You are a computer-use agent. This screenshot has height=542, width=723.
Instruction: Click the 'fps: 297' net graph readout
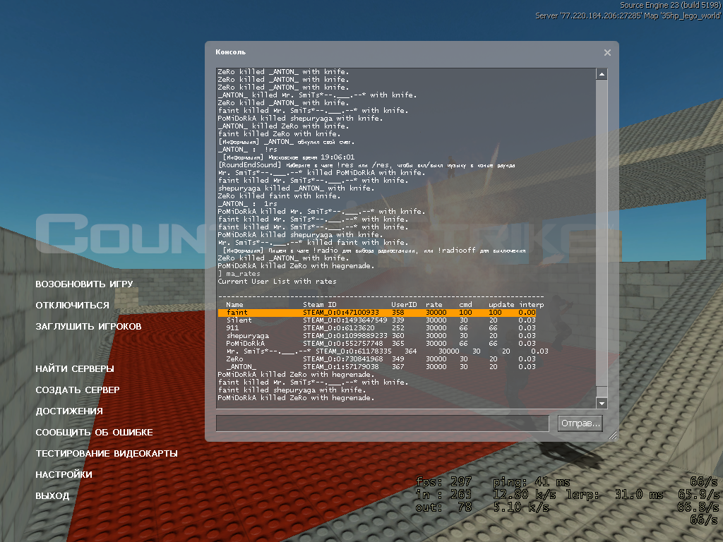pyautogui.click(x=443, y=482)
